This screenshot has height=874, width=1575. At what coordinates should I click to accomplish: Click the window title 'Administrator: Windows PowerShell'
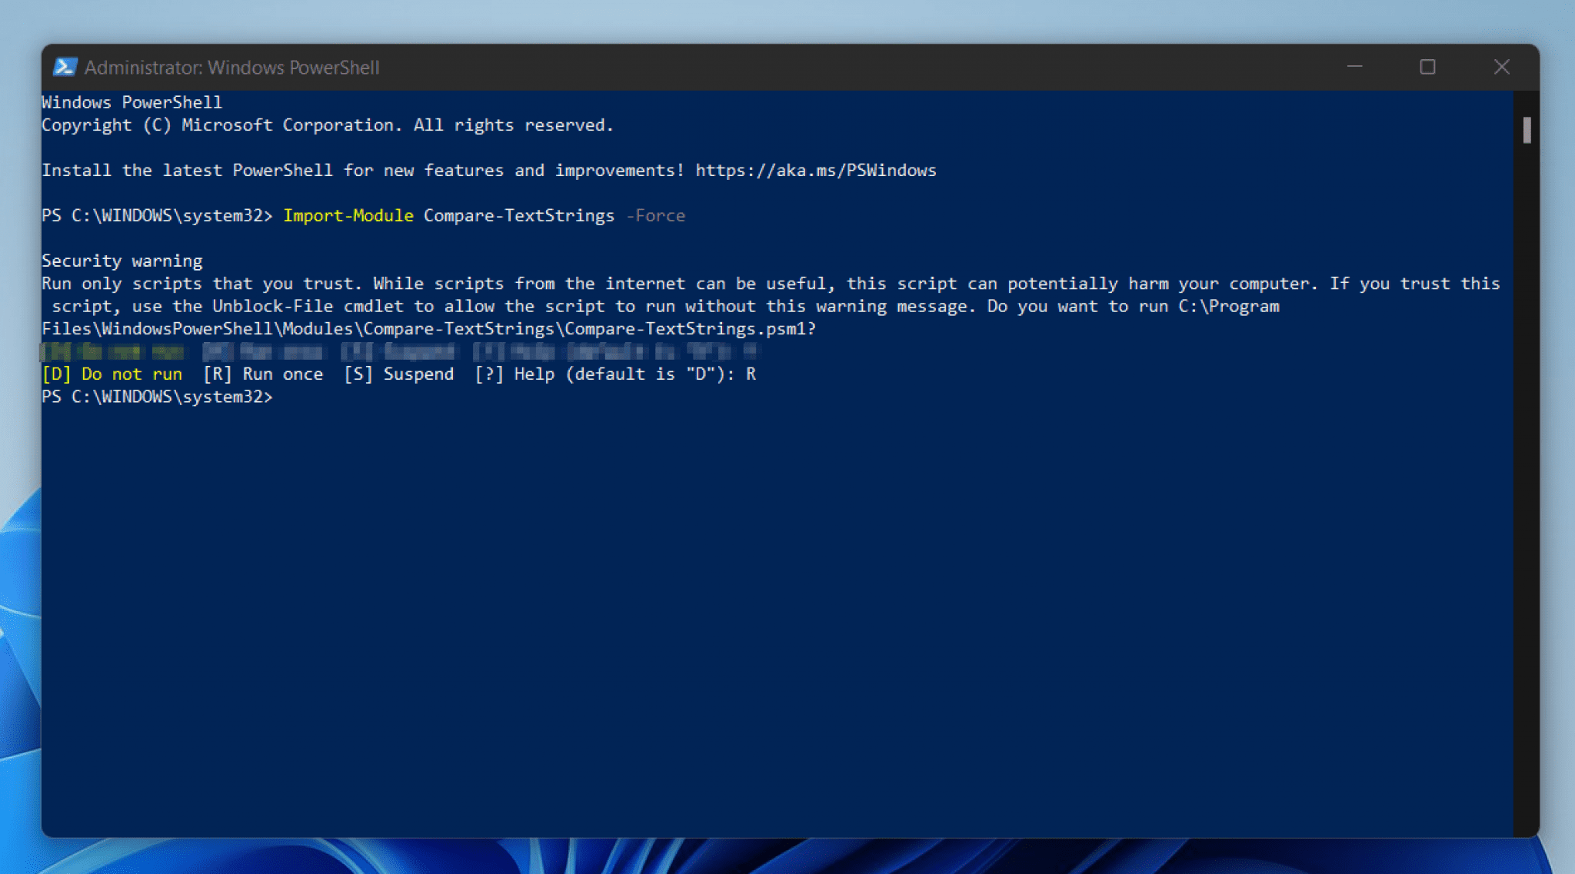coord(231,68)
